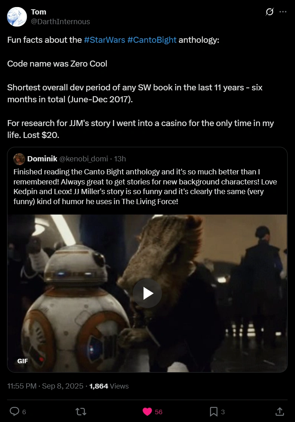Screen dimensions: 295x422
Task: Toggle the bookmark icon
Action: coord(214,412)
